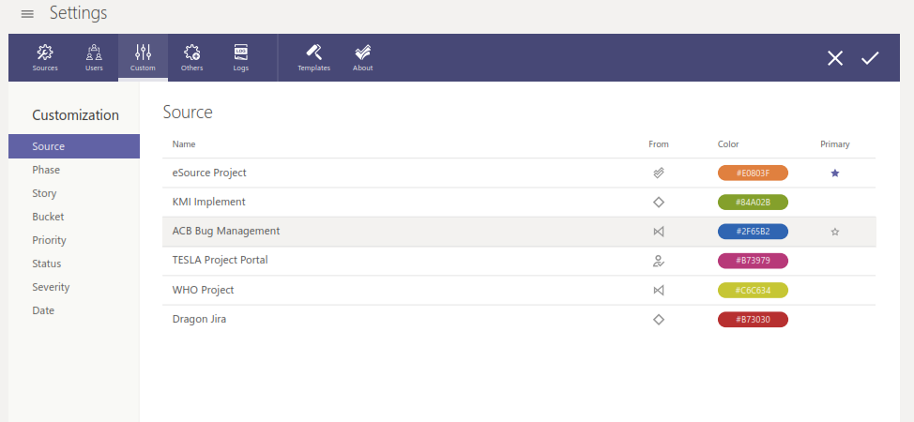Select the Phase customization item
Image resolution: width=914 pixels, height=422 pixels.
[46, 170]
